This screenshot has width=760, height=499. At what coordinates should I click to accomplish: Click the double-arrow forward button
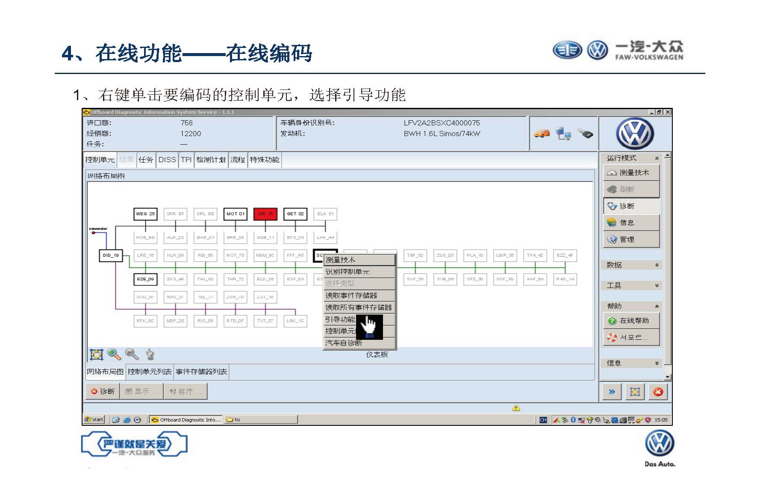(612, 392)
